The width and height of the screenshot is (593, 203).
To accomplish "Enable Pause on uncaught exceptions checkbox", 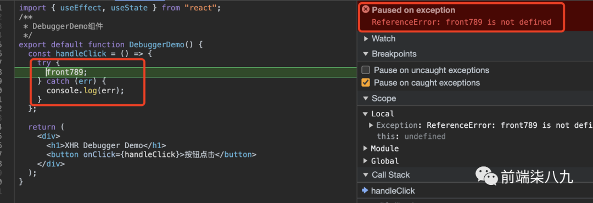I will (x=366, y=70).
